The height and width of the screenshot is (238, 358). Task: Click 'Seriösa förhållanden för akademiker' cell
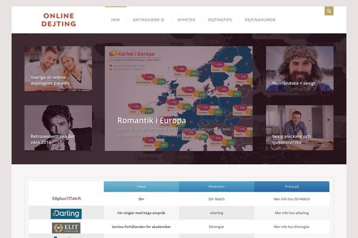point(141,227)
